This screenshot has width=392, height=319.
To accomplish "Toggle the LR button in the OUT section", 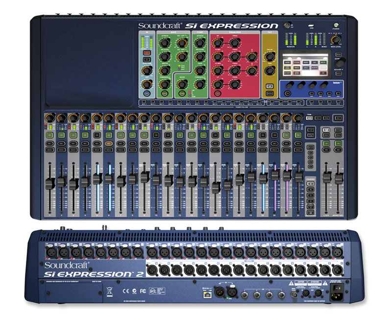I will [269, 86].
